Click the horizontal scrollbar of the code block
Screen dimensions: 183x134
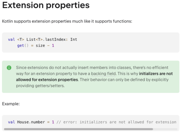(x=78, y=129)
